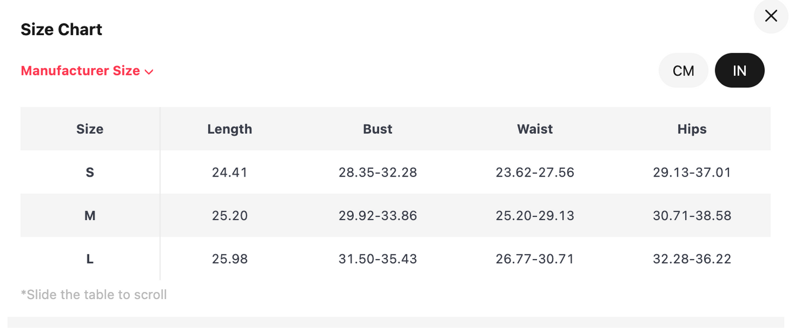Select the L size row label

pos(90,258)
